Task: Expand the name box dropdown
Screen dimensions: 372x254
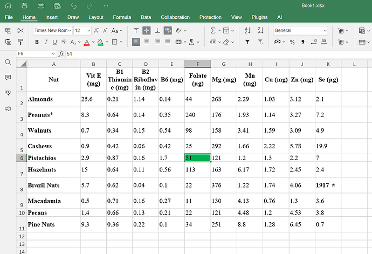Action: click(53, 54)
